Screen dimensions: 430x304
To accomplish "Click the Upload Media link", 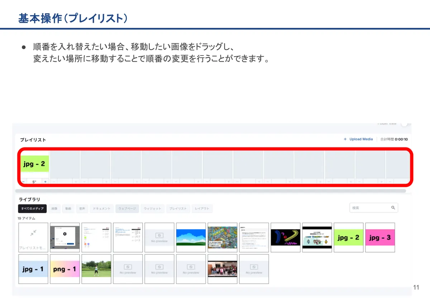I will [361, 139].
